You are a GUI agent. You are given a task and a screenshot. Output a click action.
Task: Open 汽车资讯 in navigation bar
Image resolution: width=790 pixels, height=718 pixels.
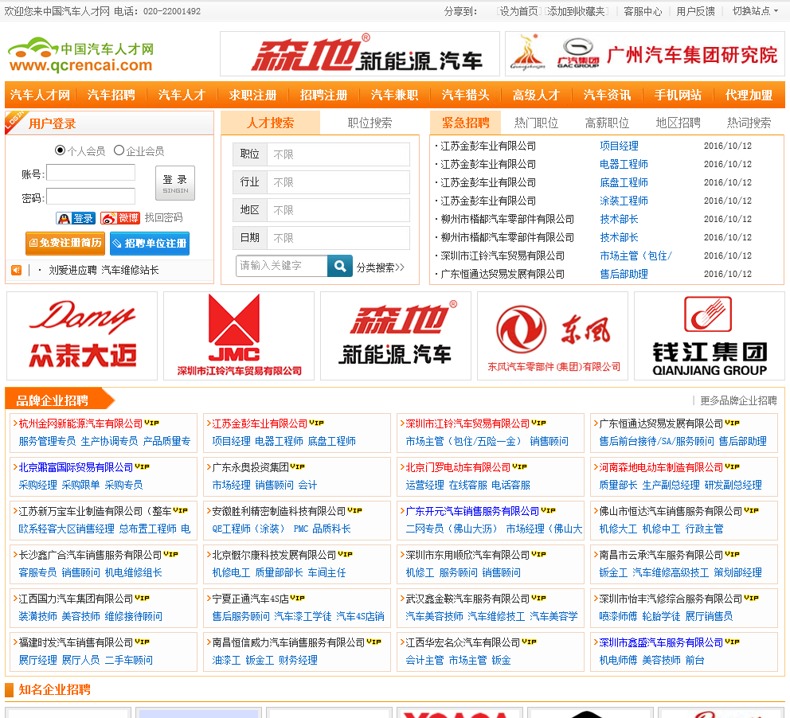pos(607,95)
